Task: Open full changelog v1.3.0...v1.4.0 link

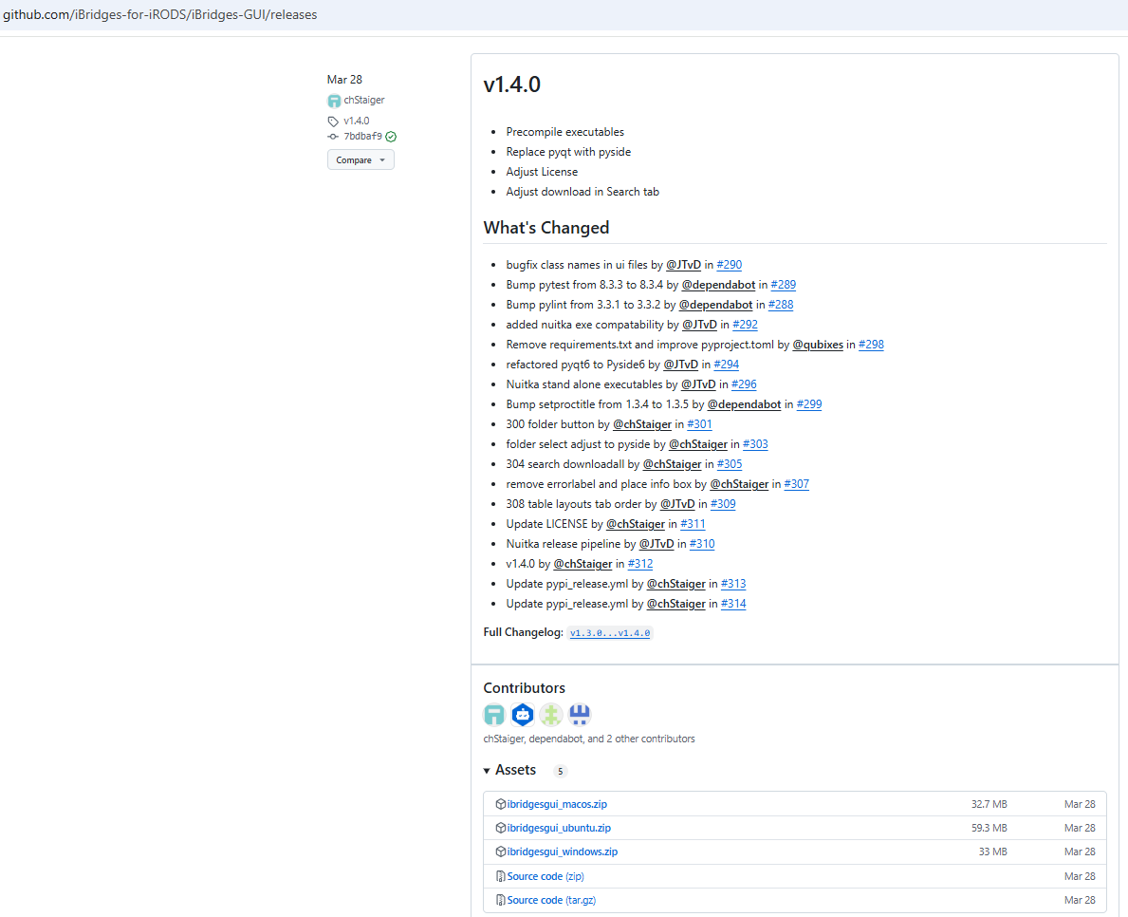Action: [609, 633]
